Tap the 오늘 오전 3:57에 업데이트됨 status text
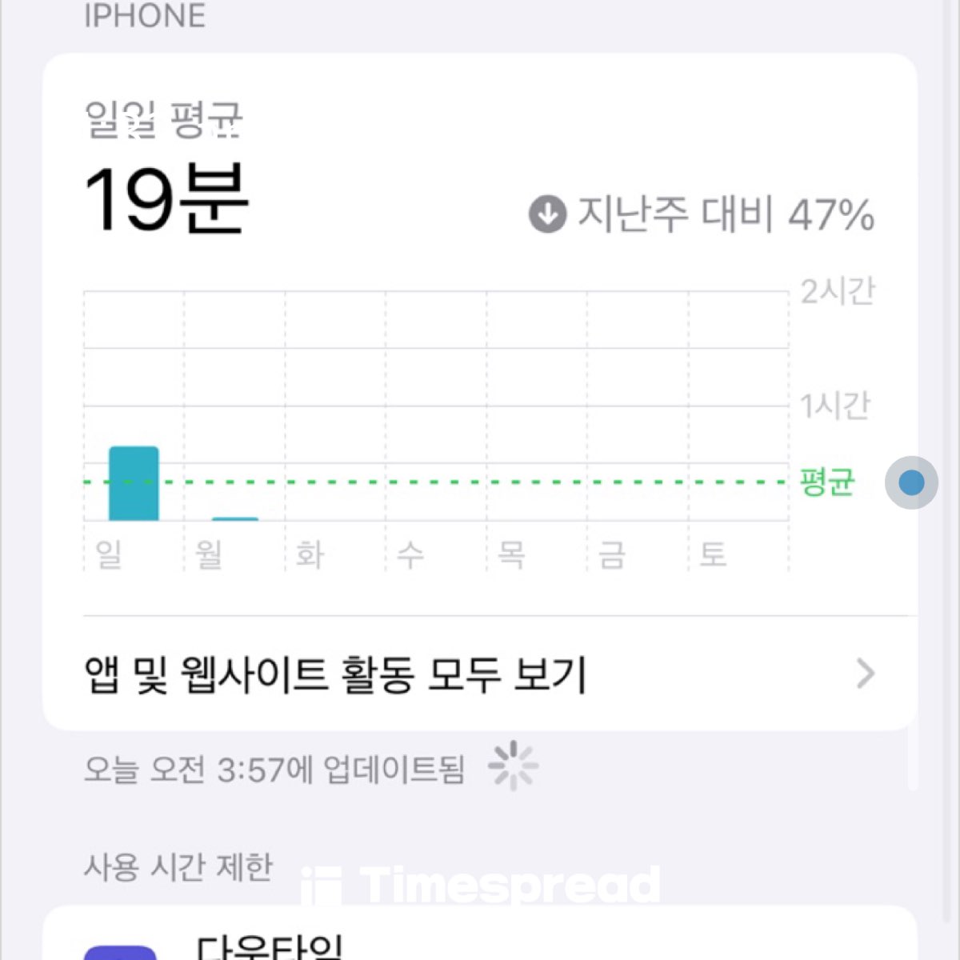960x960 pixels. 274,769
